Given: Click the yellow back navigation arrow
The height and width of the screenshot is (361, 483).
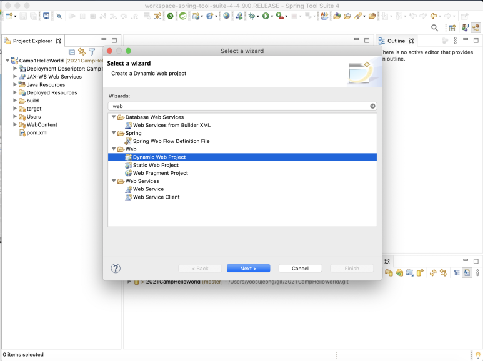Looking at the screenshot, I should coord(434,16).
